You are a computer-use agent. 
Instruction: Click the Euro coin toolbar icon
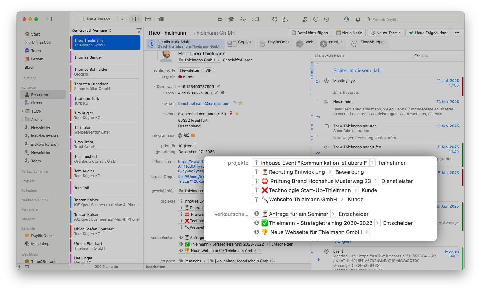(x=327, y=19)
